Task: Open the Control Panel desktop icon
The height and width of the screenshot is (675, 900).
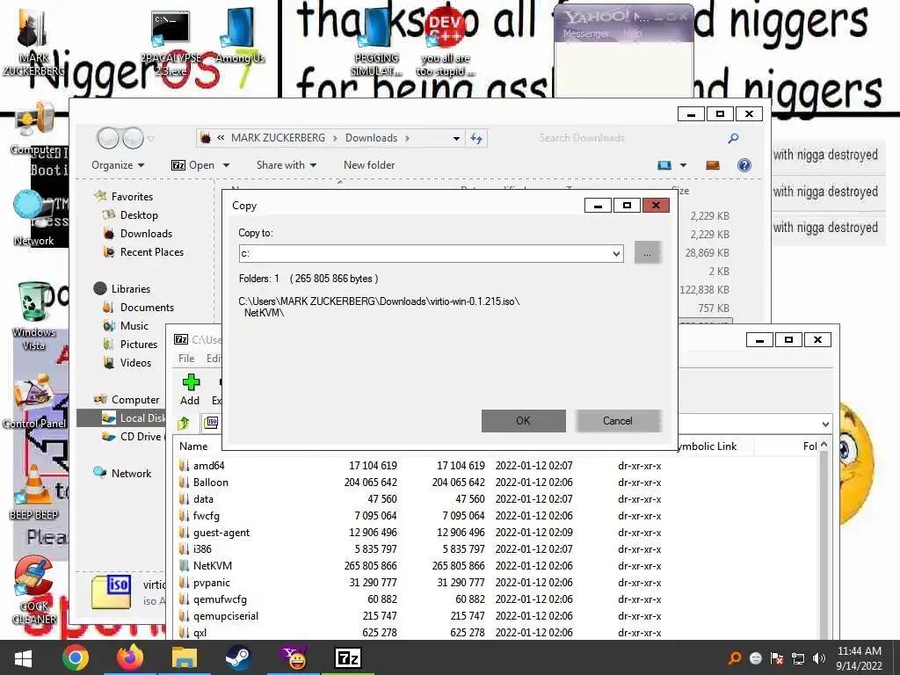Action: (34, 401)
